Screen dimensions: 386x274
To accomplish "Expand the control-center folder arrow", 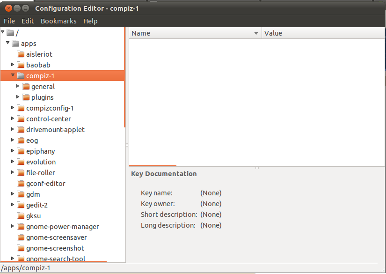I will pyautogui.click(x=13, y=118).
